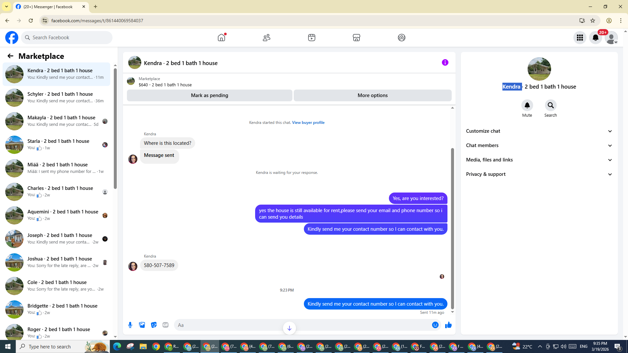Expand Privacy & support section
The height and width of the screenshot is (353, 628).
point(539,174)
